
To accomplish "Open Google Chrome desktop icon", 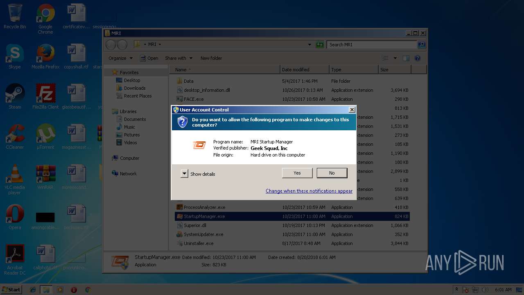I will [x=45, y=19].
